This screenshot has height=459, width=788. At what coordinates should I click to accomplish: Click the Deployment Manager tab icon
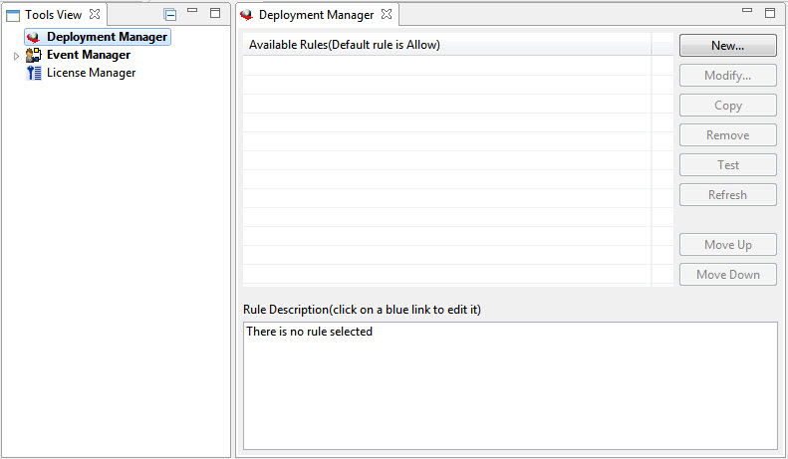click(x=247, y=15)
